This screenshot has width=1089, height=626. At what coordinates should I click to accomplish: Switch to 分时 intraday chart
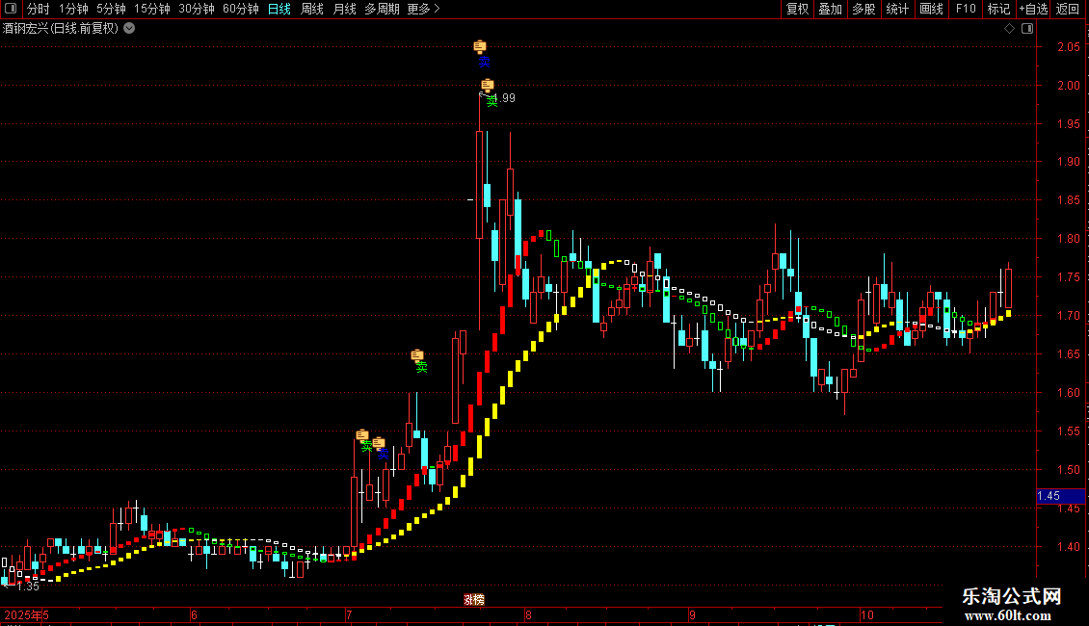tap(39, 9)
